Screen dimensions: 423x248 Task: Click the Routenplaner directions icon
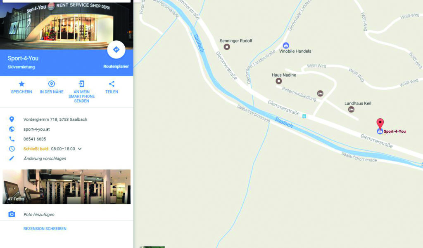coord(116,49)
